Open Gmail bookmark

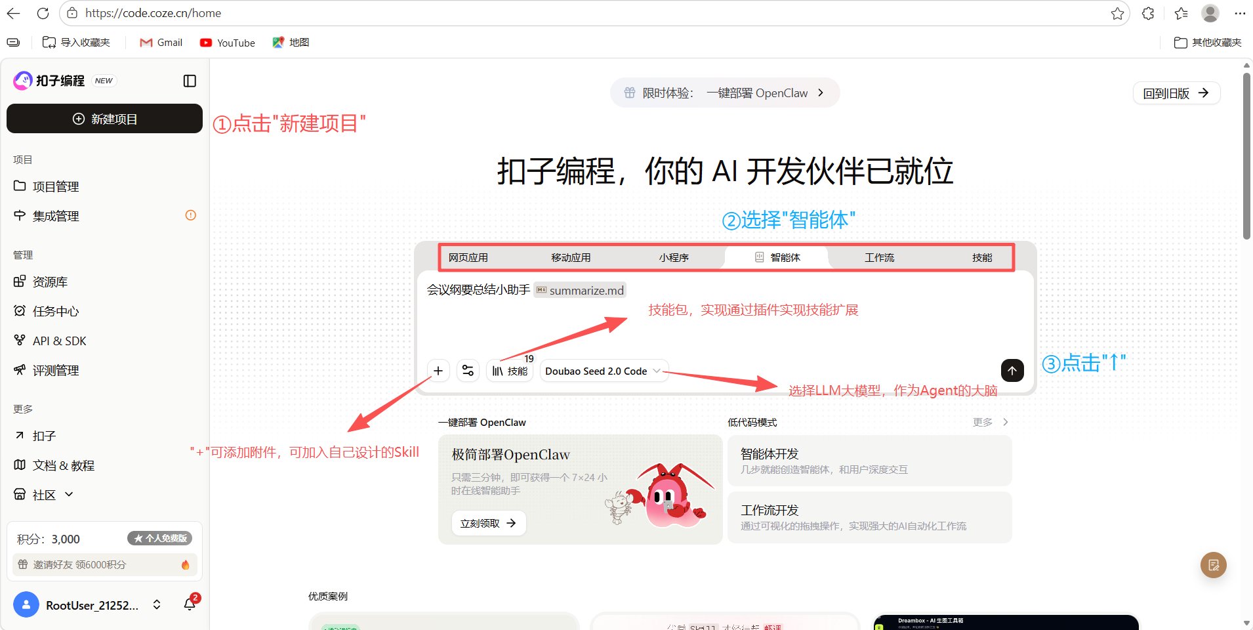click(161, 43)
